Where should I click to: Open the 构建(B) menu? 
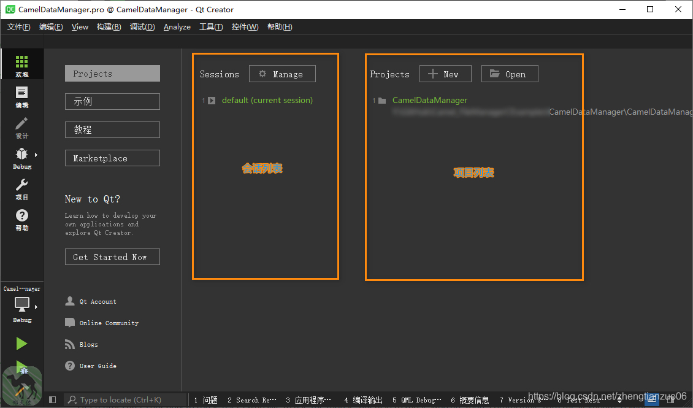click(x=109, y=27)
